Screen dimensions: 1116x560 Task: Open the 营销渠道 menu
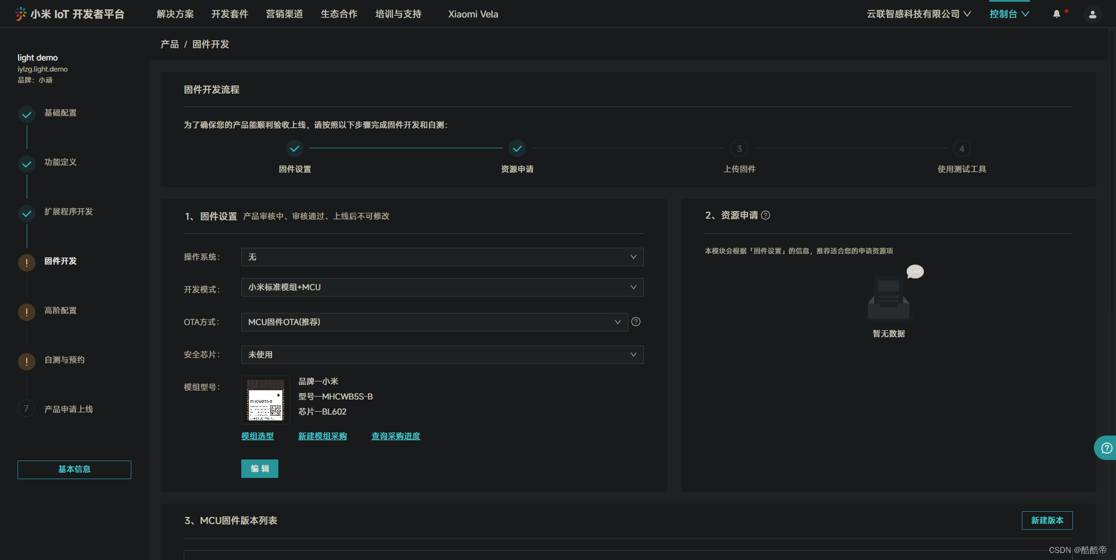coord(284,14)
